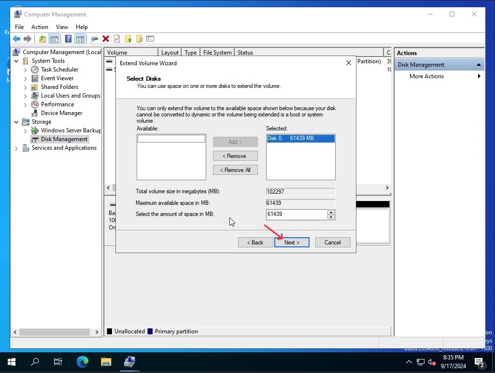This screenshot has height=373, width=495.
Task: Toggle the Show/Hide Console Tree icon
Action: 54,39
